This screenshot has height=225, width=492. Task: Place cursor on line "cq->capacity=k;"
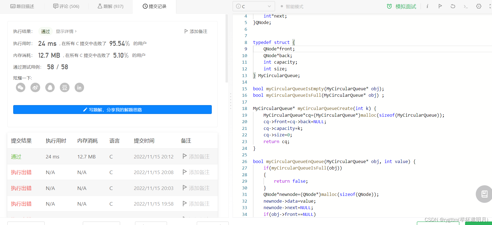pyautogui.click(x=283, y=128)
